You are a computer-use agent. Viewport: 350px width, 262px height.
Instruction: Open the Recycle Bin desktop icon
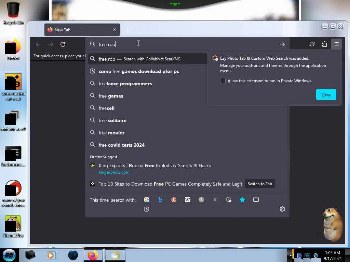pos(13,13)
